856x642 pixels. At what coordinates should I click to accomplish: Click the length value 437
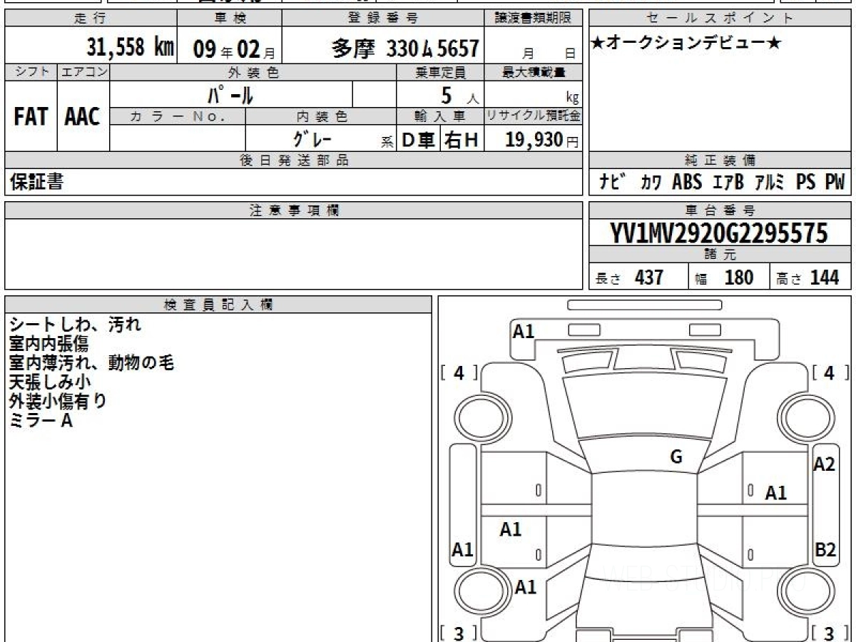pos(649,277)
